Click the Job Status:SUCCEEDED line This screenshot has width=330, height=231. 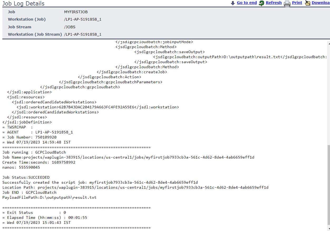click(x=26, y=177)
